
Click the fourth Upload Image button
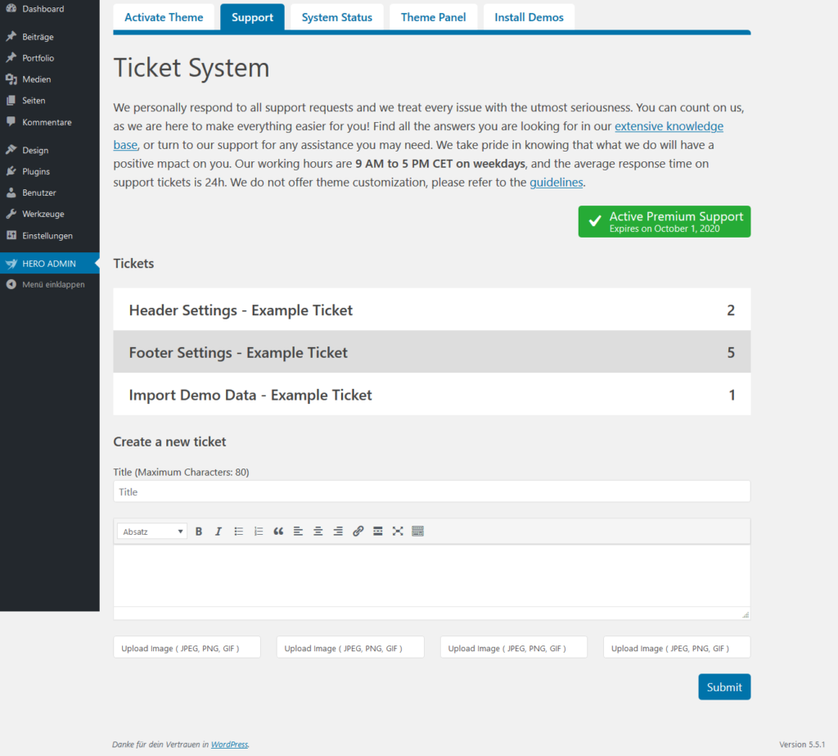tap(677, 647)
